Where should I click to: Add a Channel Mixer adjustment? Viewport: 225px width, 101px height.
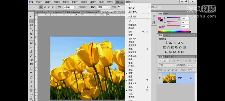(180, 47)
